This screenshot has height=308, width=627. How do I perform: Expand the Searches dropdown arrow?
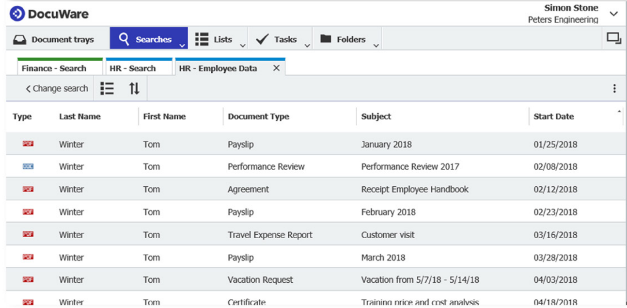182,46
